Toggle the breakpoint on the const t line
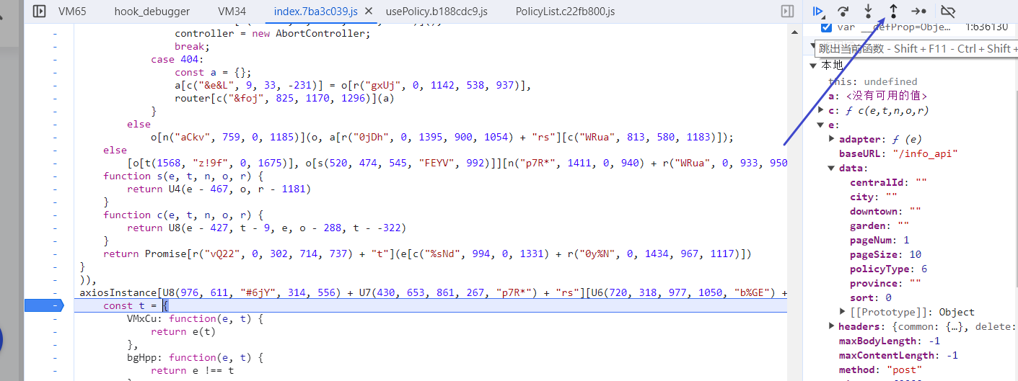The width and height of the screenshot is (1018, 381). 55,306
